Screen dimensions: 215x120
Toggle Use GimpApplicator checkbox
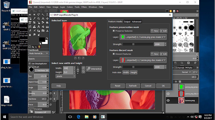click(x=30, y=64)
